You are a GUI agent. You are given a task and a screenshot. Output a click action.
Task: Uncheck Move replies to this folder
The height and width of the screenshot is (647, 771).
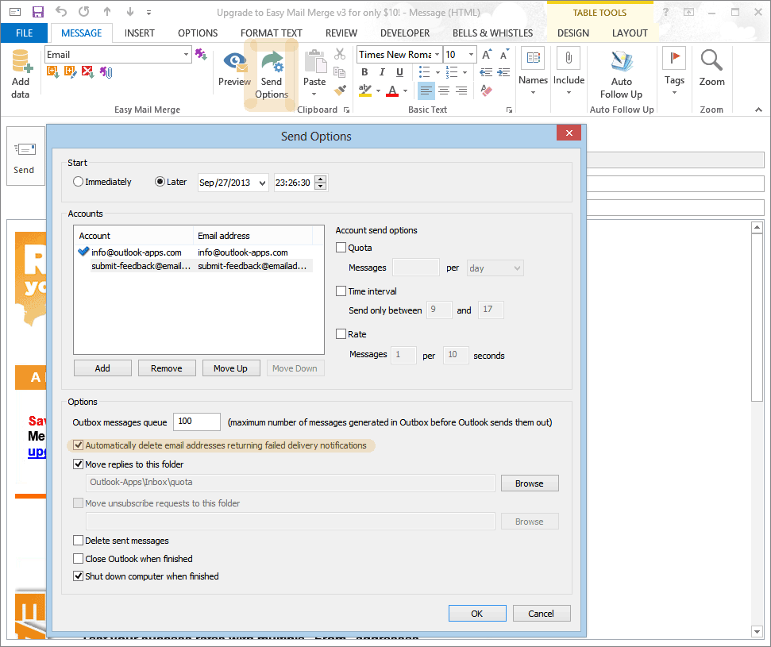tap(78, 464)
